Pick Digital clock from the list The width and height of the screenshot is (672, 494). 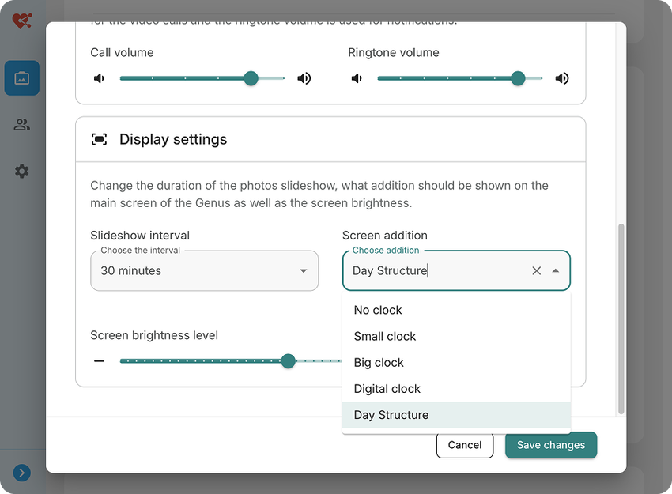(456, 389)
